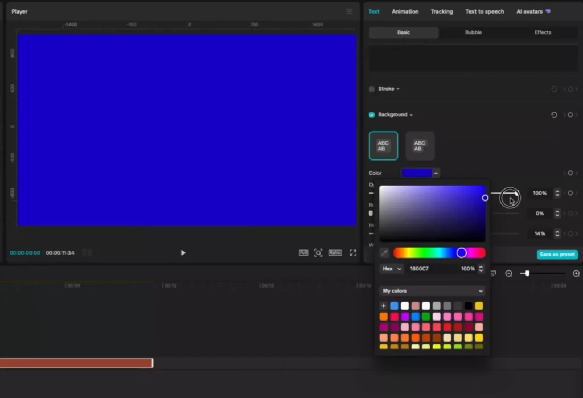The image size is (583, 398).
Task: Reset the Background settings with reset icon
Action: (x=554, y=115)
